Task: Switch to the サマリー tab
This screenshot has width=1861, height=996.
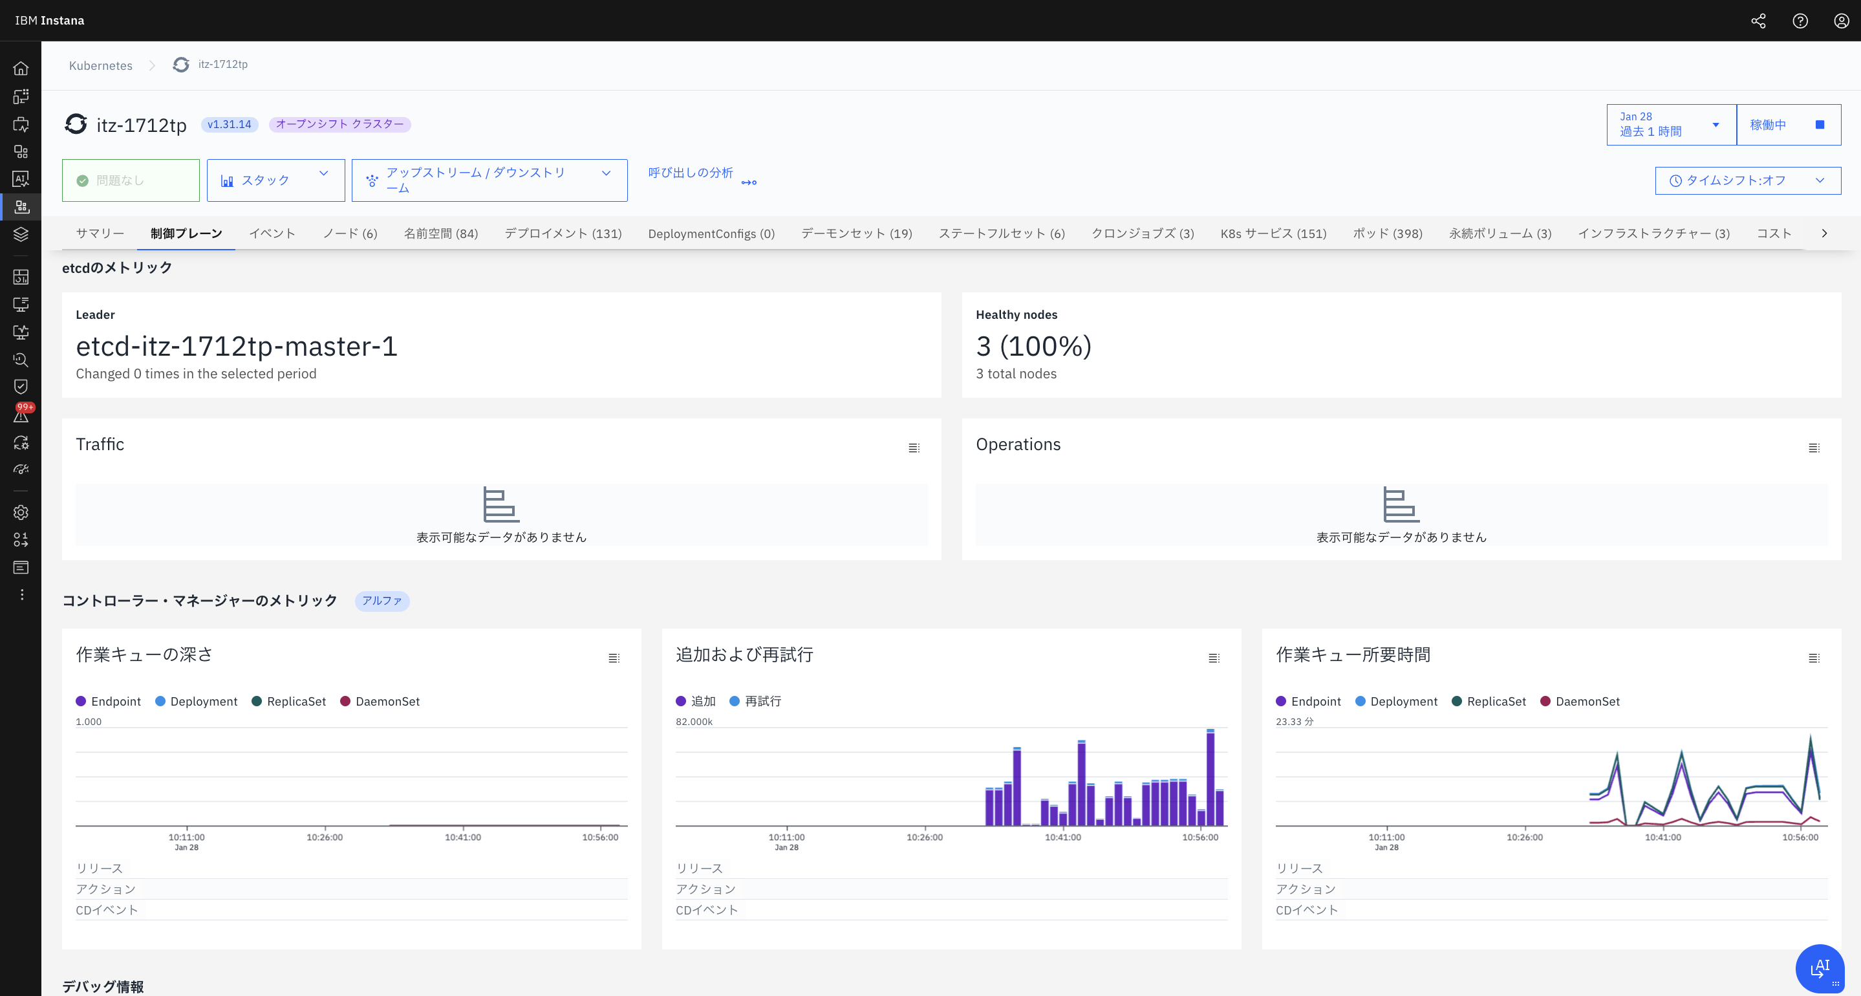Action: pyautogui.click(x=100, y=233)
